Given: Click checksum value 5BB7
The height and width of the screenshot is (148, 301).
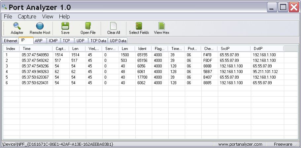Looking at the screenshot, I should (x=207, y=72).
